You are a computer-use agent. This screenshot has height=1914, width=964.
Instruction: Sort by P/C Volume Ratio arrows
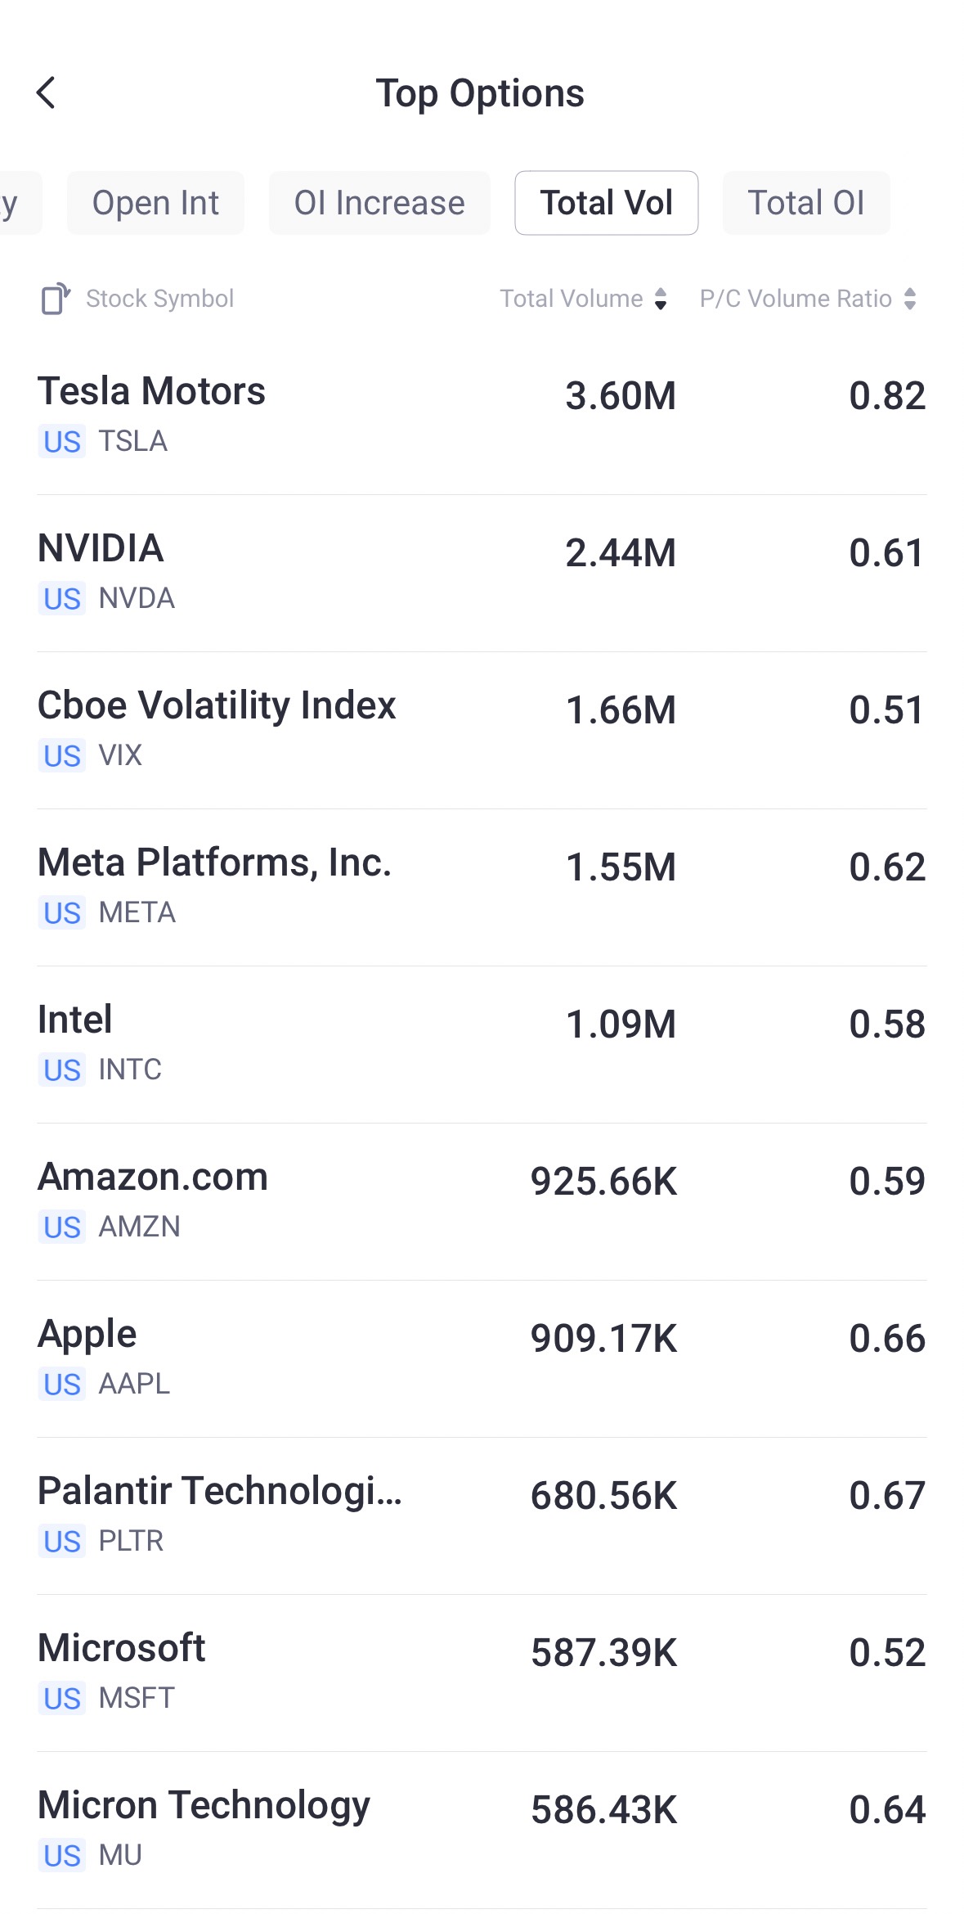[x=910, y=299]
